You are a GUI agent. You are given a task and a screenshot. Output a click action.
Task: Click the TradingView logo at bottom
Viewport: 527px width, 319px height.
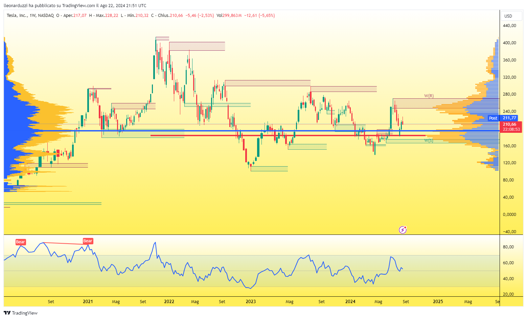point(21,313)
